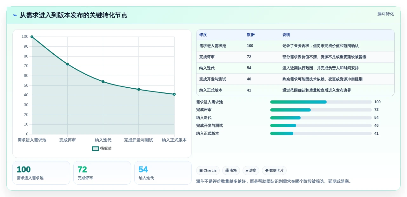
Task: Click the 纳入迭代 progress label
Action: click(x=204, y=118)
